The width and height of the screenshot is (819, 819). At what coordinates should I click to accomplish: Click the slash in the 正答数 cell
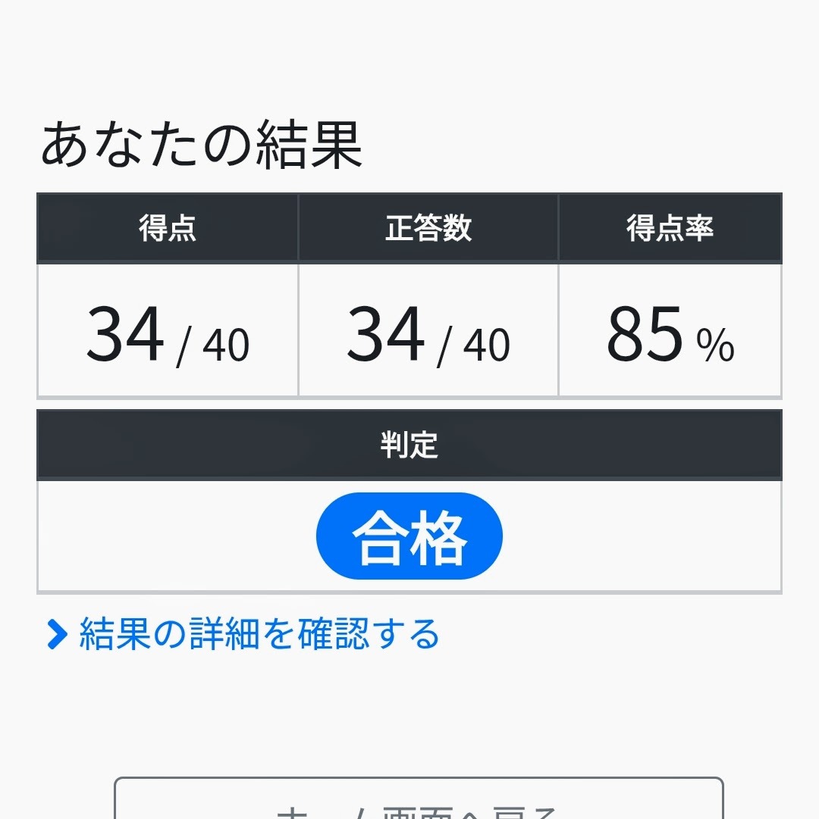point(443,345)
